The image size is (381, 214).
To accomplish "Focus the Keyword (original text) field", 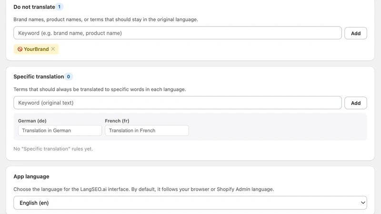I will click(177, 103).
